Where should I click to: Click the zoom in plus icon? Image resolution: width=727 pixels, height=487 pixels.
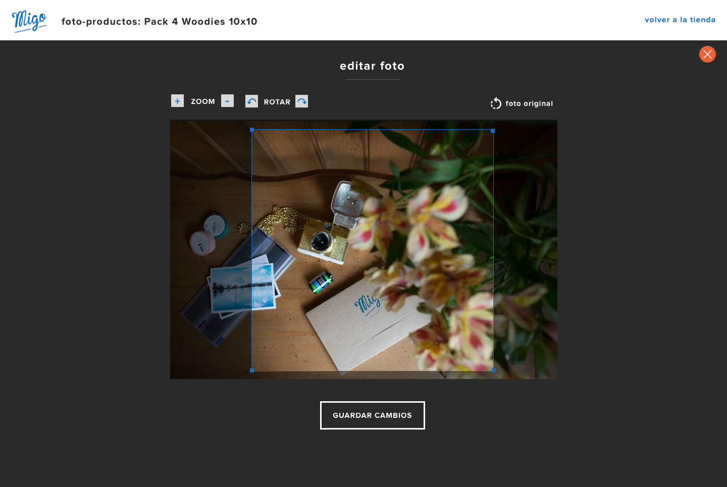pyautogui.click(x=177, y=101)
